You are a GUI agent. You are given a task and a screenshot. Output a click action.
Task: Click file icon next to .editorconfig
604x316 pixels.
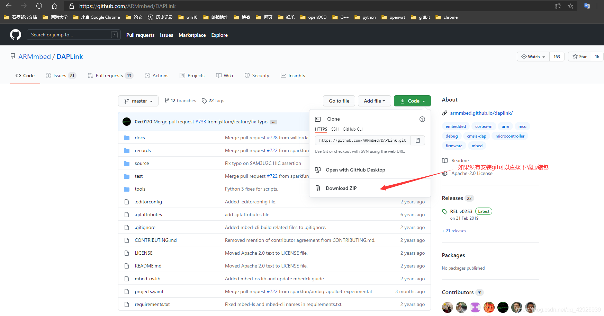tap(127, 202)
